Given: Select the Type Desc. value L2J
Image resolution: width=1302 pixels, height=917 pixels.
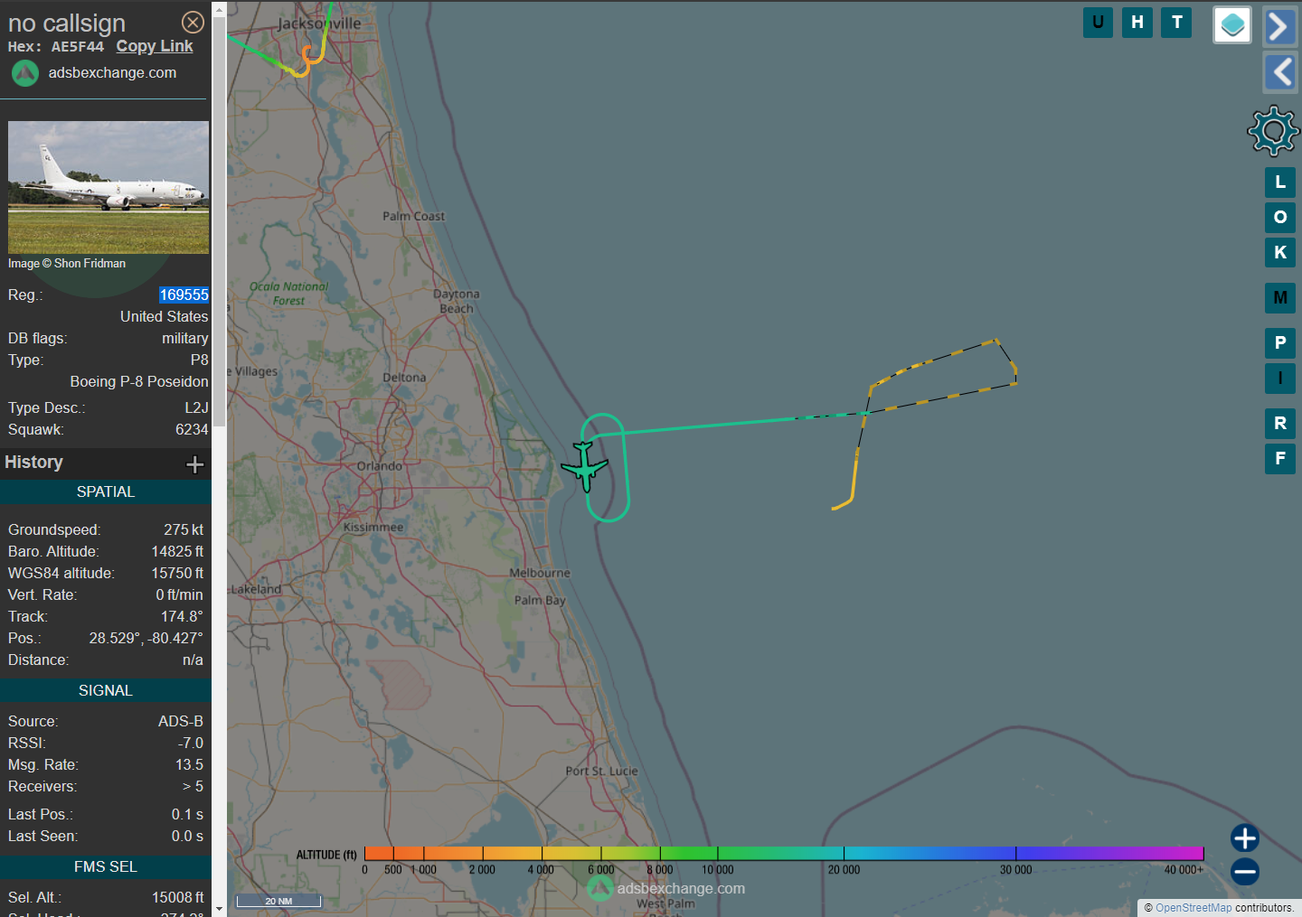Looking at the screenshot, I should (x=196, y=408).
